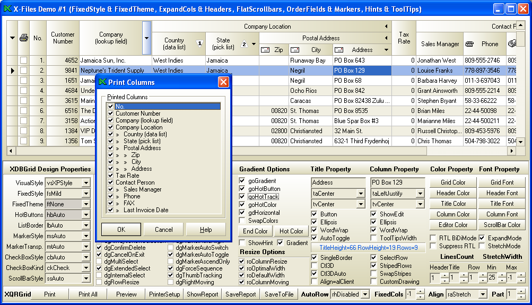Increase the FixedCols spinner value

click(x=421, y=292)
